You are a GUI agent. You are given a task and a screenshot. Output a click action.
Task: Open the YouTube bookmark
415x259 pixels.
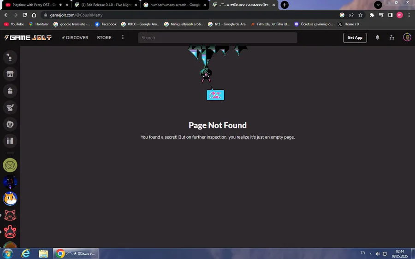click(x=14, y=24)
